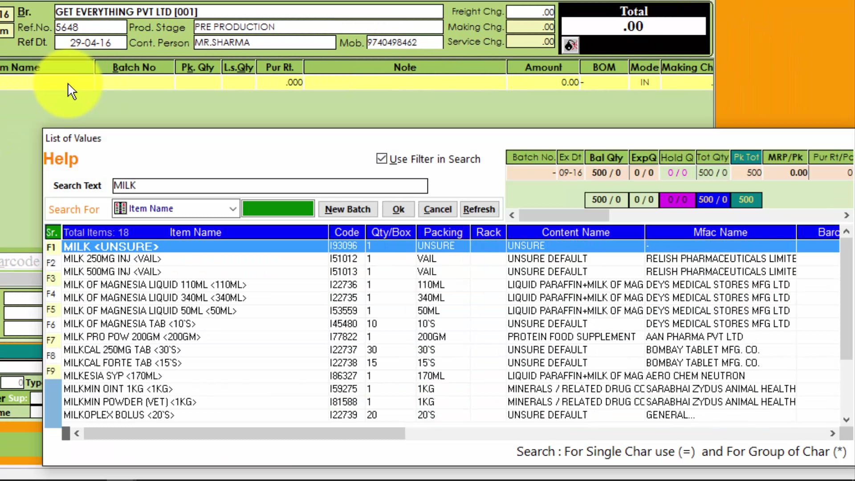Click the left arrow of the batch table scrollbar
Image resolution: width=855 pixels, height=481 pixels.
[x=511, y=215]
